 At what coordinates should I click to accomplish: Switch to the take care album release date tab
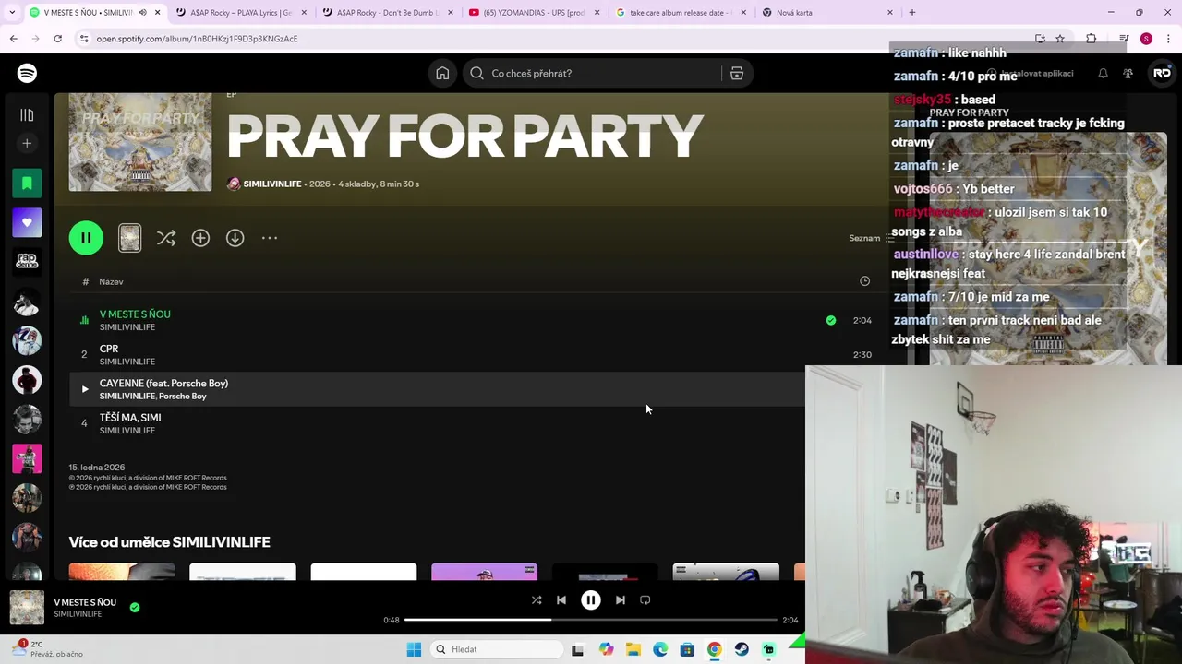point(681,13)
